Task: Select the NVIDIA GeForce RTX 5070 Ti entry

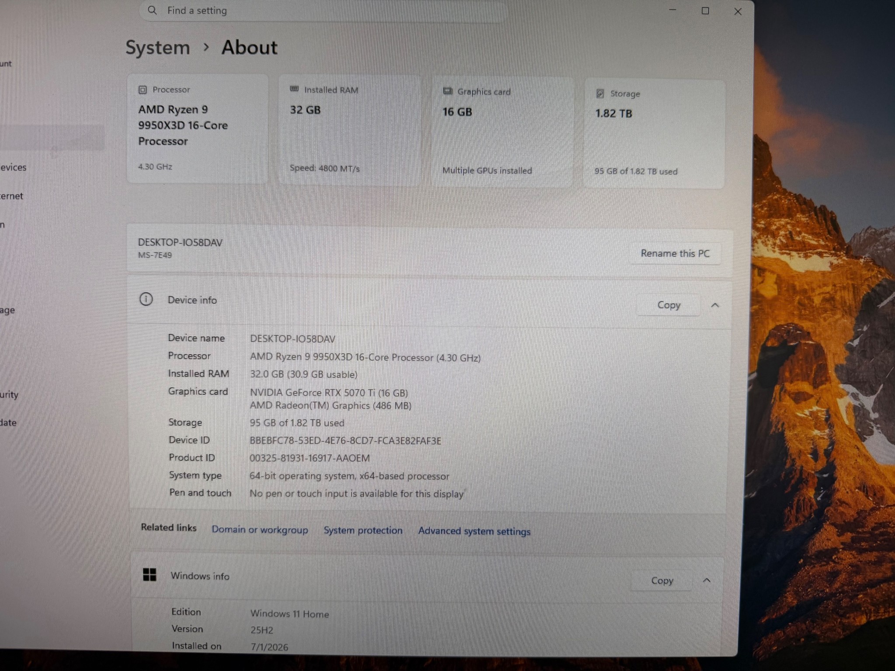Action: tap(329, 393)
